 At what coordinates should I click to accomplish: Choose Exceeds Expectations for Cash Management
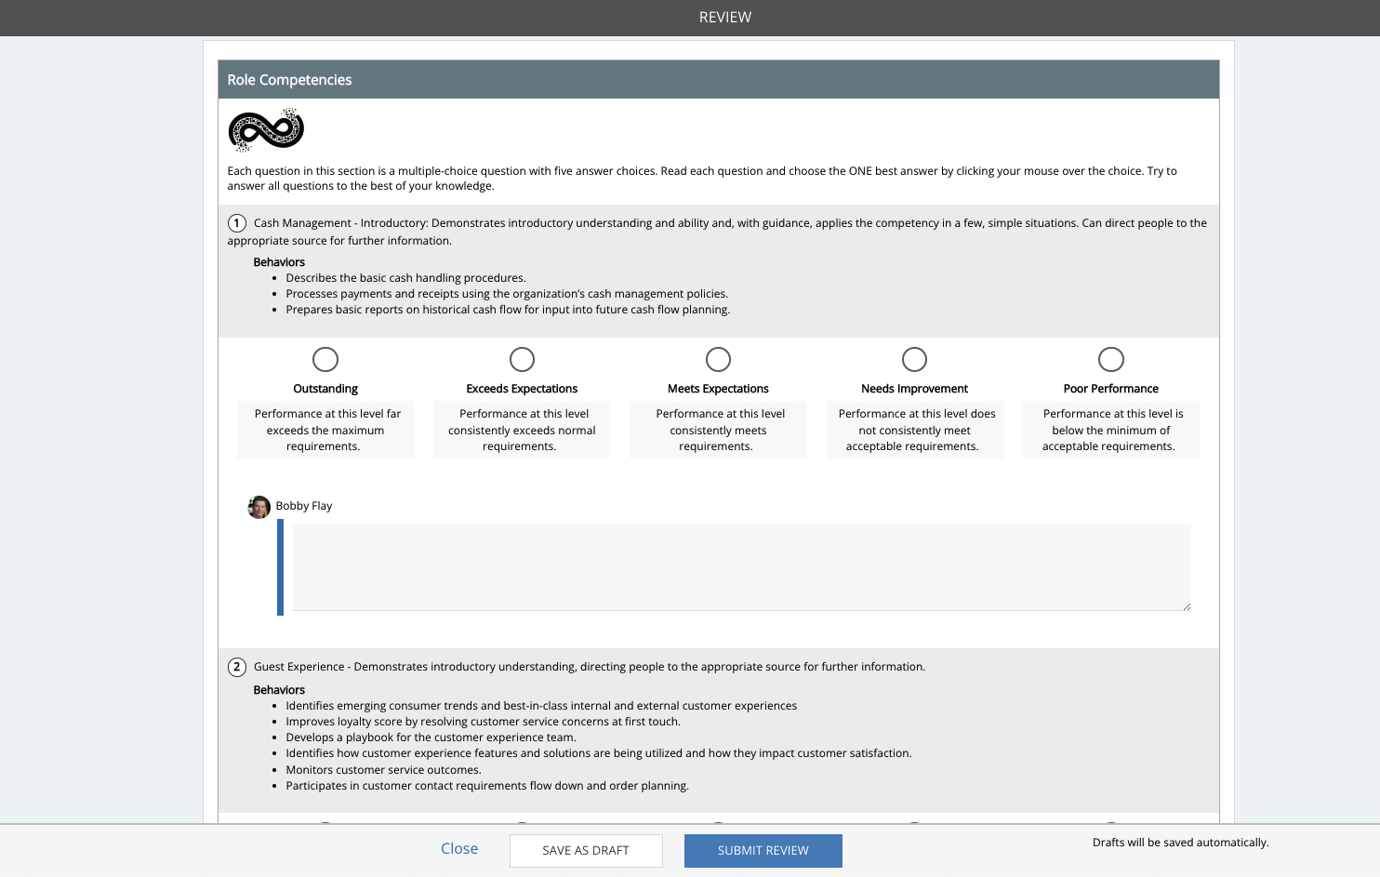522,359
